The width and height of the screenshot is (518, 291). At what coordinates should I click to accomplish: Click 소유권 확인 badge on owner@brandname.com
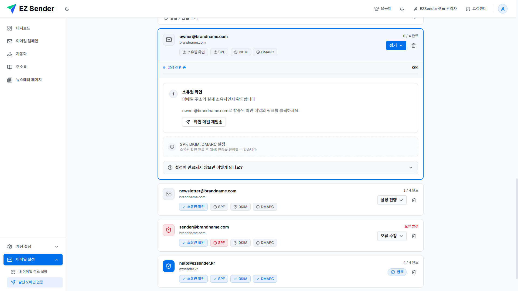click(x=194, y=52)
